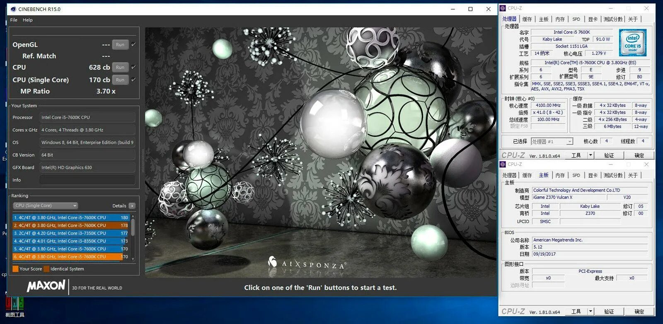Viewport: 663px width, 324px height.
Task: Click the Cinebench app icon in title bar
Action: tap(13, 9)
